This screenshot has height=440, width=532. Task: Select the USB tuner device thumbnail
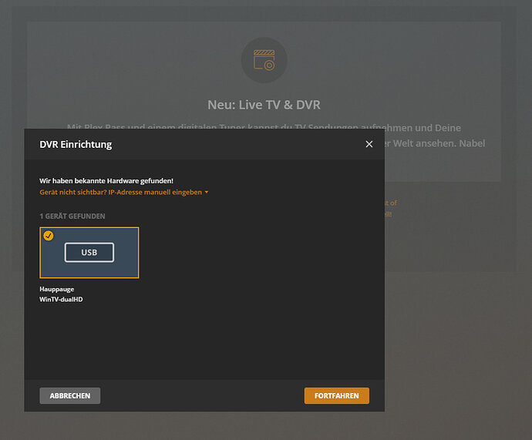(x=89, y=253)
